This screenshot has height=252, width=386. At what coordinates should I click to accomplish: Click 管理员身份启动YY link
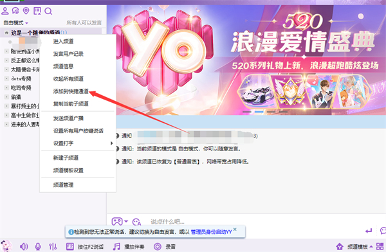[x=211, y=232]
